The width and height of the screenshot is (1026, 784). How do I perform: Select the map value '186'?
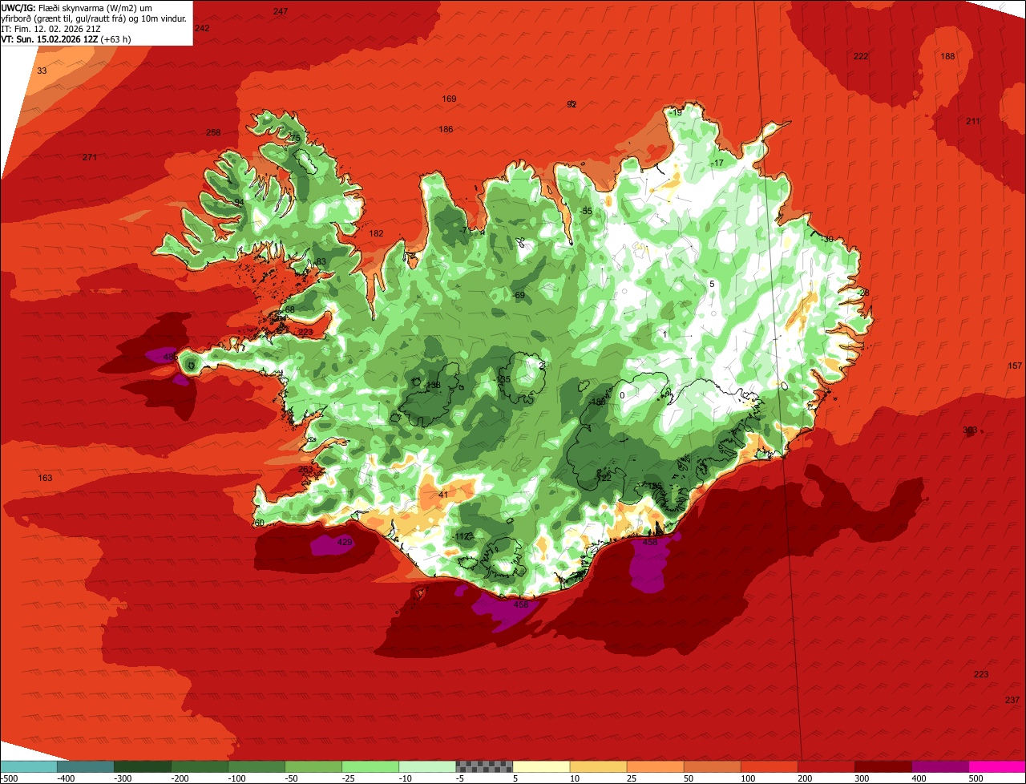point(446,129)
